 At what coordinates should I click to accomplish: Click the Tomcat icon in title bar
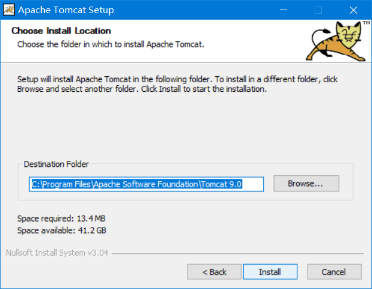pos(9,10)
